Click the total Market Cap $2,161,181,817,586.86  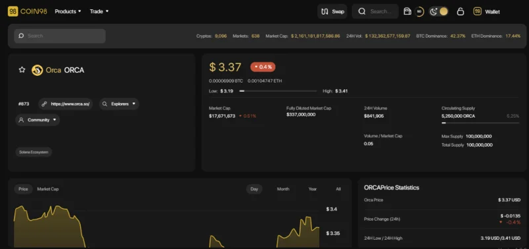(315, 36)
